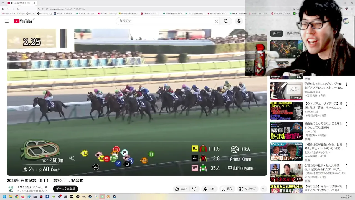Screen dimensions: 355x200
Task: Open more actions ellipsis under video
Action: coord(264,189)
